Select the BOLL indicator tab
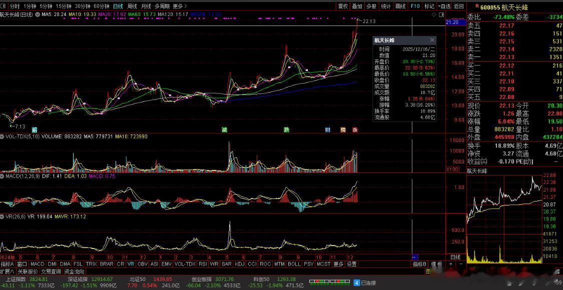The height and width of the screenshot is (290, 563). pyautogui.click(x=294, y=264)
